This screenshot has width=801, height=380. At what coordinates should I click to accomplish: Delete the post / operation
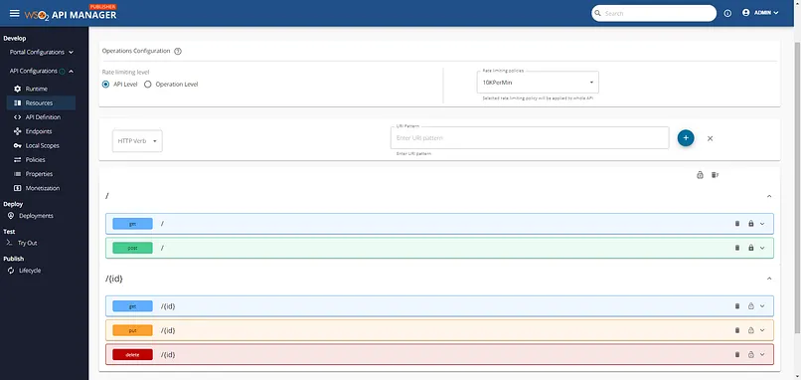pyautogui.click(x=736, y=248)
